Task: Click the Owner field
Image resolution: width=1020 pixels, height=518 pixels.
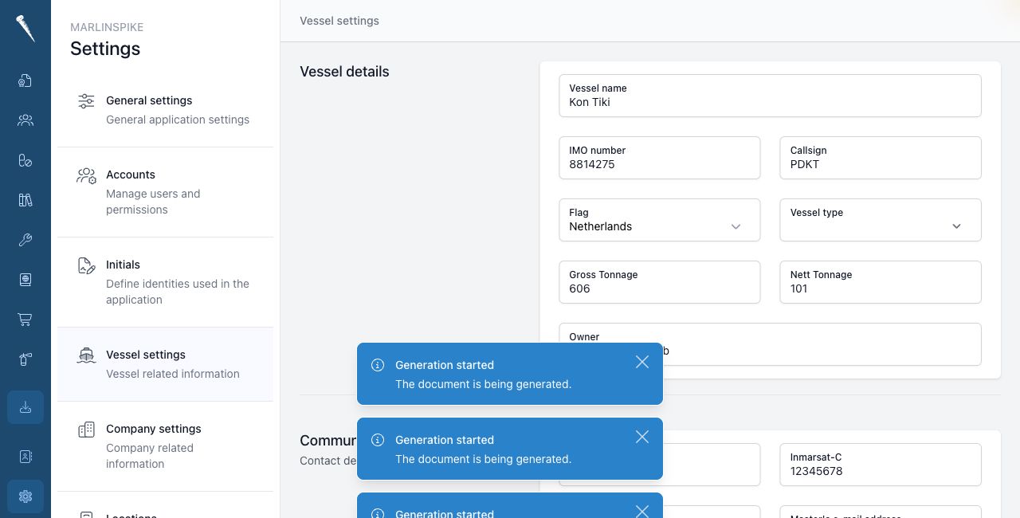Action: point(771,344)
